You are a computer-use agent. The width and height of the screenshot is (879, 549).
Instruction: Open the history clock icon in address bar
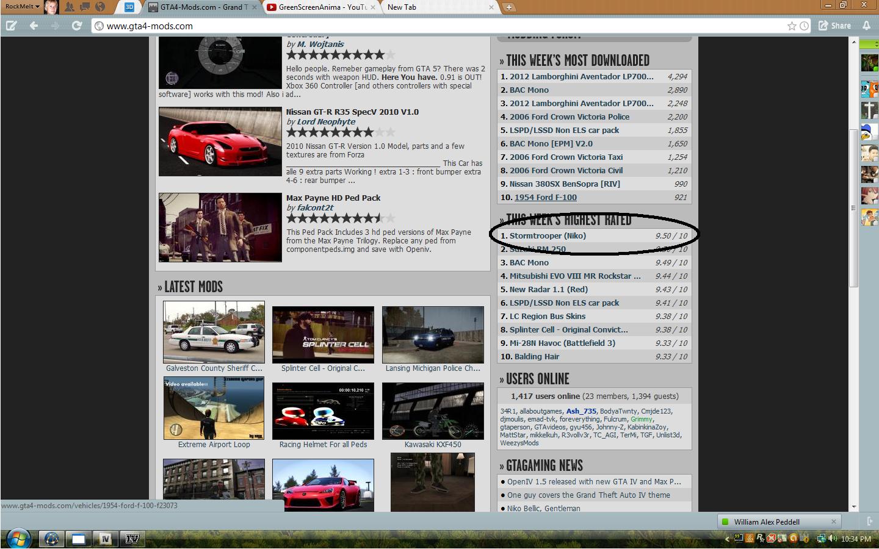pyautogui.click(x=804, y=26)
